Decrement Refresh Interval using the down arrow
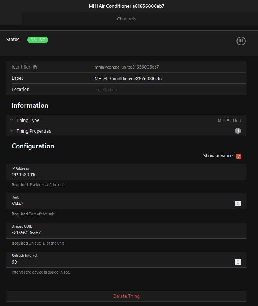This screenshot has height=306, width=258. click(x=238, y=264)
